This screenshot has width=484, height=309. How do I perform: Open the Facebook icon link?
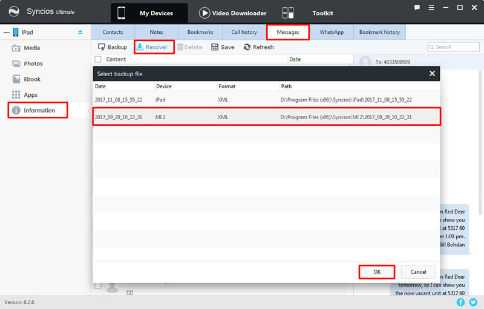[460, 302]
